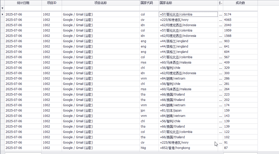Select the success count cell 159
279x154 pixels.
240,110
